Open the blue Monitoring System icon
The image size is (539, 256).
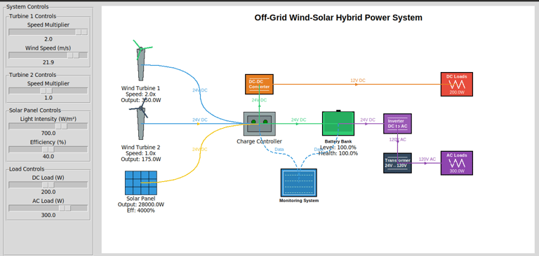point(299,183)
